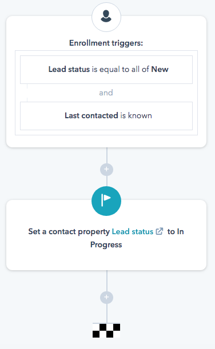Open the teal Lead status property link
The width and height of the screenshot is (215, 349).
(x=132, y=231)
